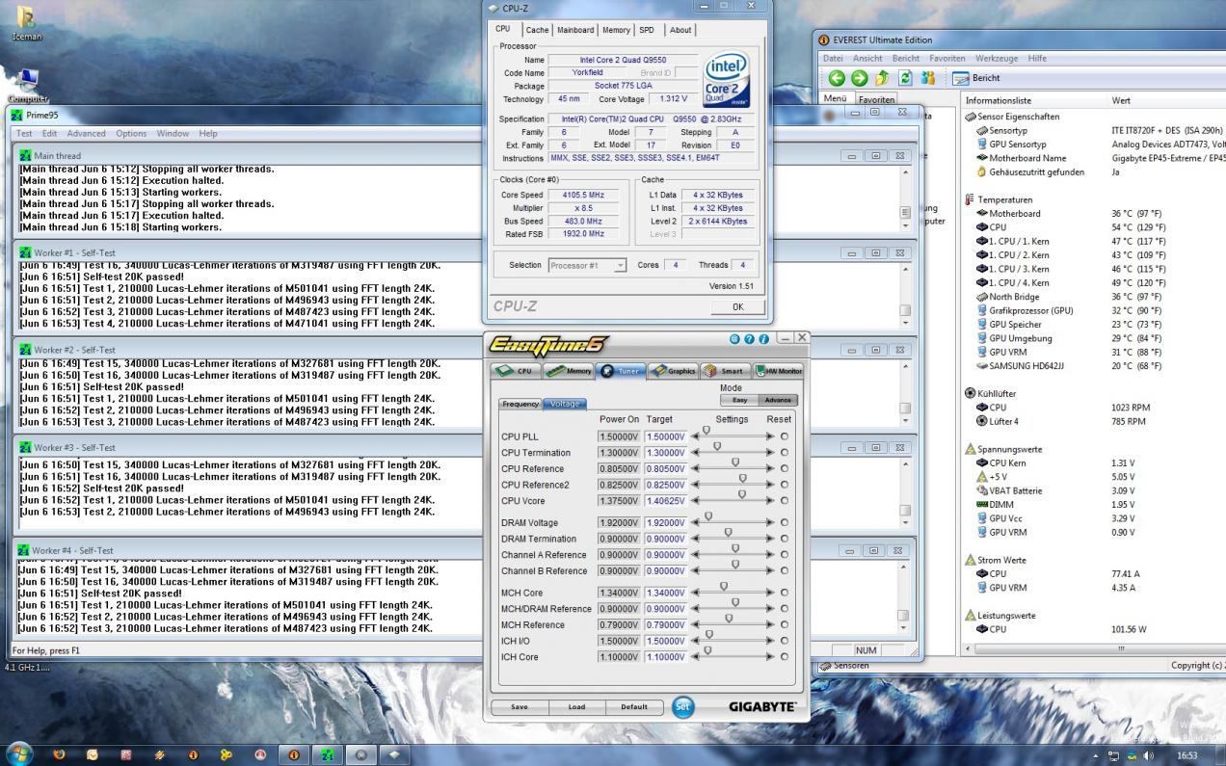Reset DRAM Voltage radio
The height and width of the screenshot is (766, 1226).
[x=784, y=523]
